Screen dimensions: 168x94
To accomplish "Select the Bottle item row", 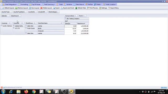I will click(51, 28).
